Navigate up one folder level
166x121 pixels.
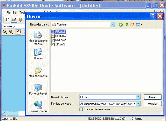point(127,25)
